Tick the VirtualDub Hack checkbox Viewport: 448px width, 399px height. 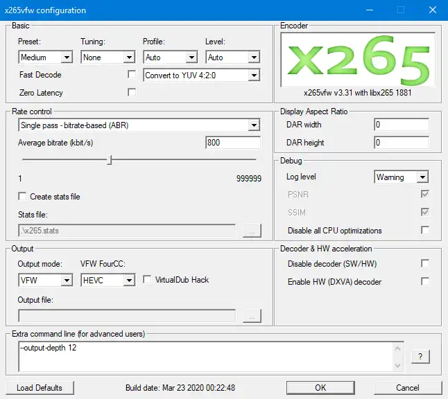[147, 279]
